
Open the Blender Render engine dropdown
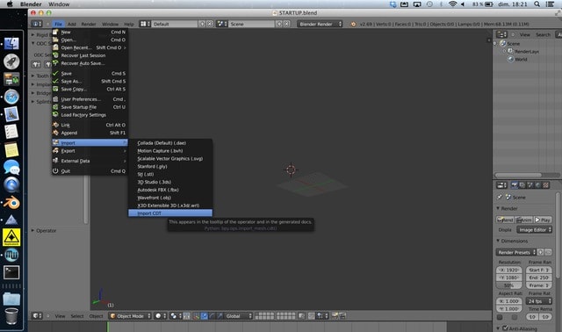(x=320, y=24)
